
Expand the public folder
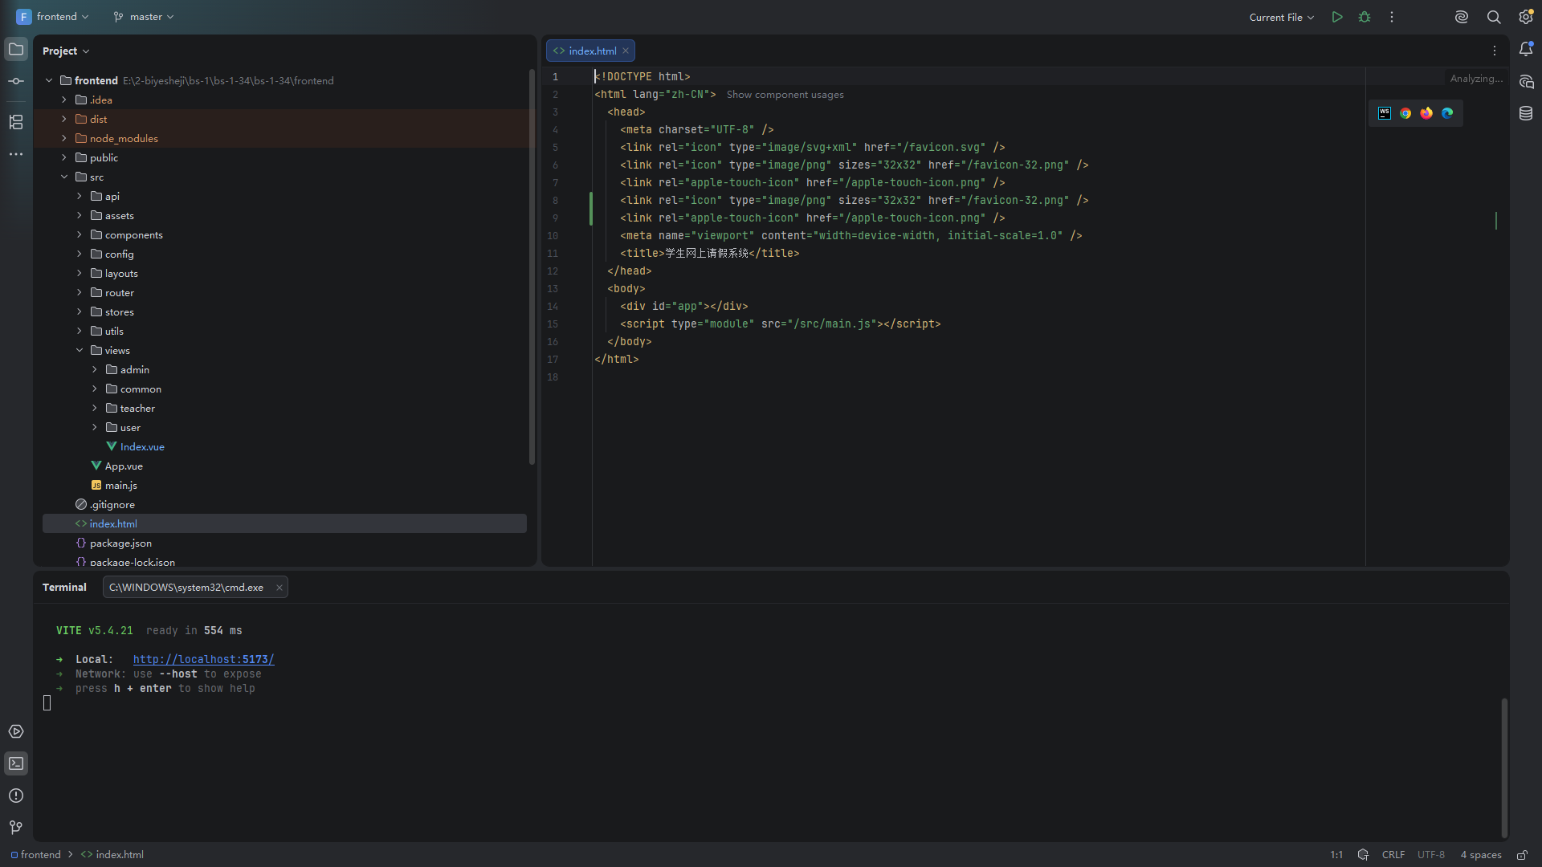tap(64, 158)
